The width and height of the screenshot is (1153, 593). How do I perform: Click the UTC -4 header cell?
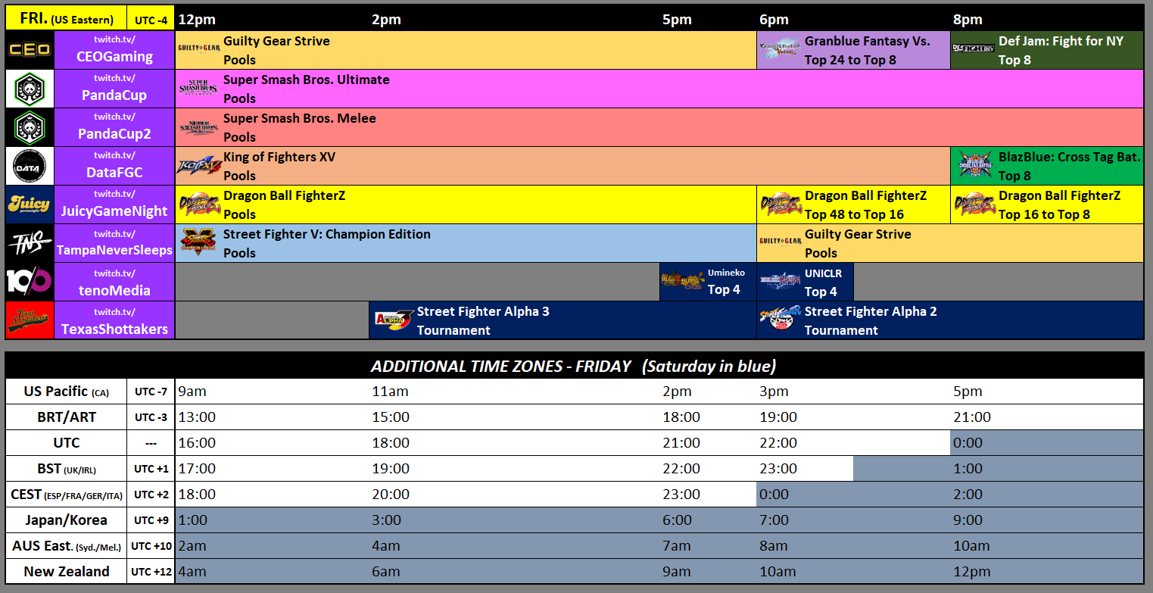pyautogui.click(x=150, y=17)
